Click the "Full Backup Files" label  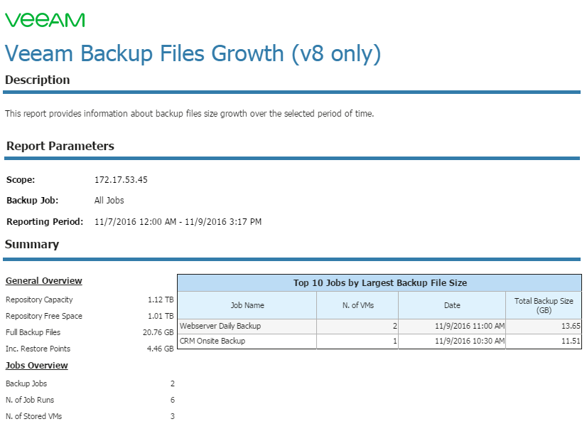coord(33,332)
